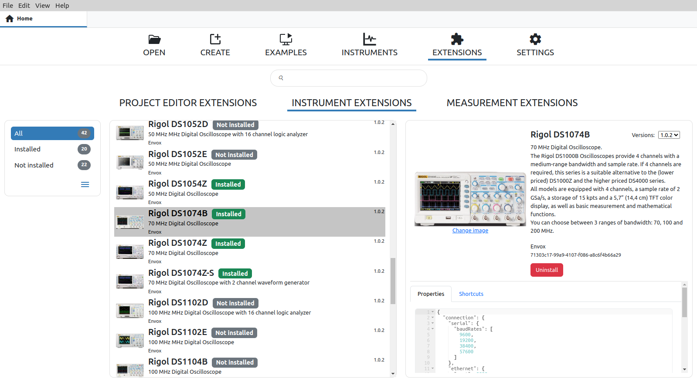The image size is (697, 382).
Task: Open Settings gear icon
Action: pyautogui.click(x=535, y=40)
